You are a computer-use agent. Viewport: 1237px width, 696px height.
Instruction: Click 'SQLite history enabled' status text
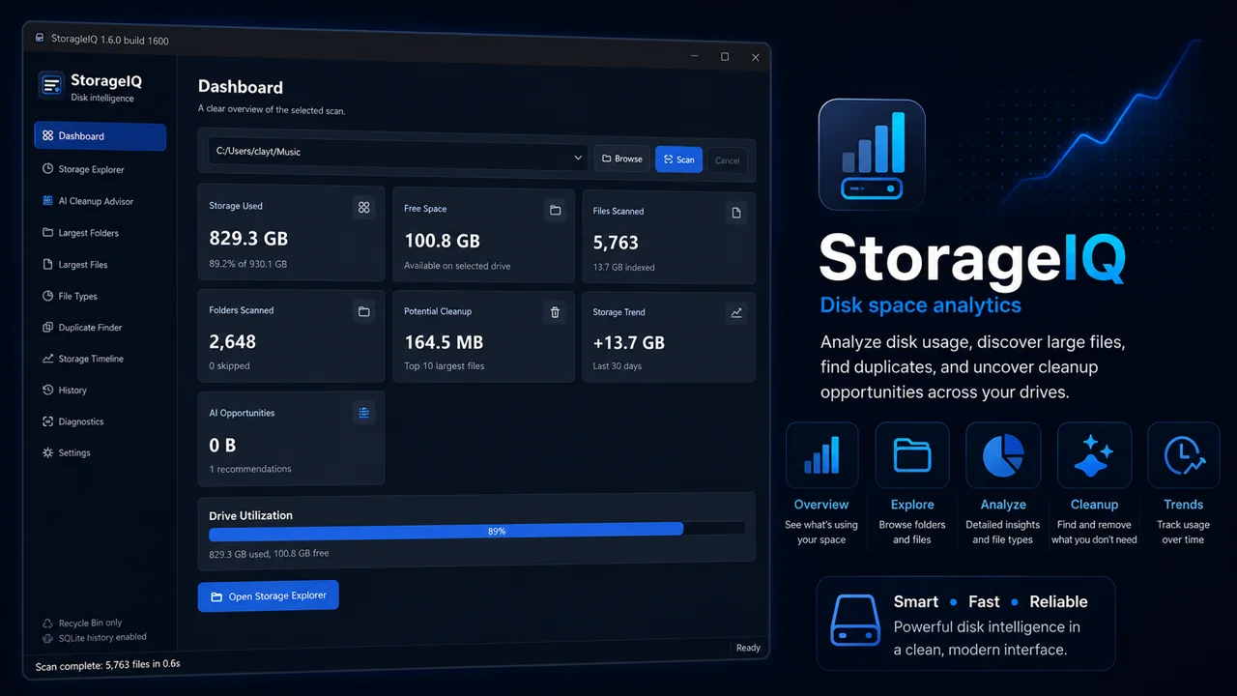point(102,637)
